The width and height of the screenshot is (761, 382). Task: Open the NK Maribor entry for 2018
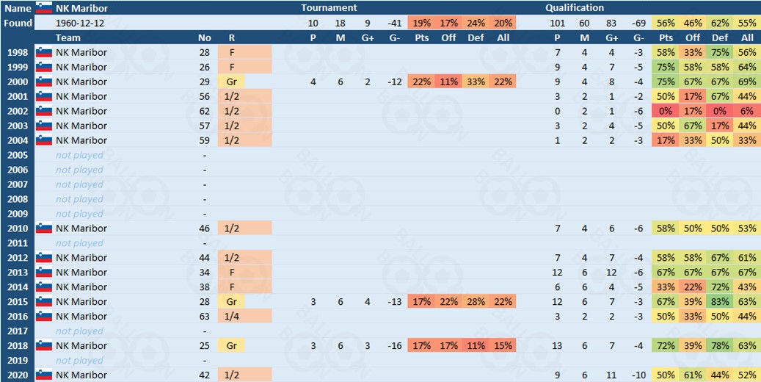click(81, 346)
